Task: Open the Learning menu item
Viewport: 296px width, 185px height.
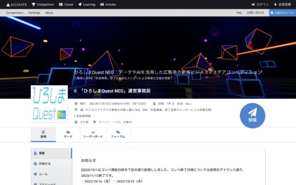Action: [87, 5]
